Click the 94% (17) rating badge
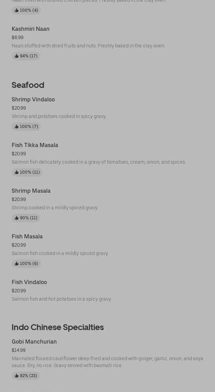Screen dimensions: 215x392 (x=26, y=56)
